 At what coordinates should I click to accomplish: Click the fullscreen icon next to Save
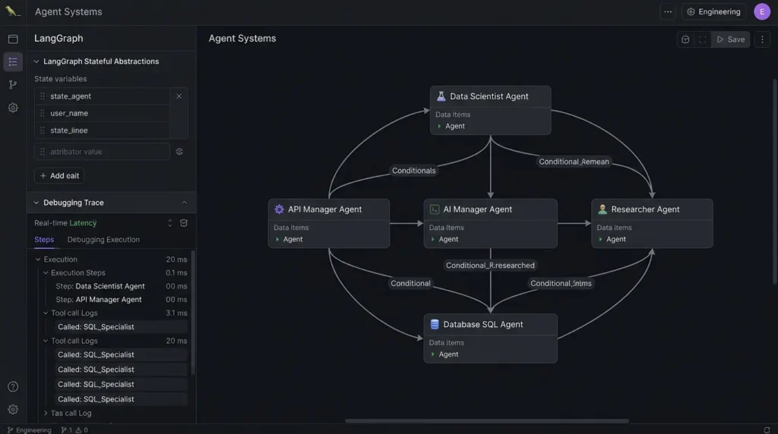click(x=703, y=39)
